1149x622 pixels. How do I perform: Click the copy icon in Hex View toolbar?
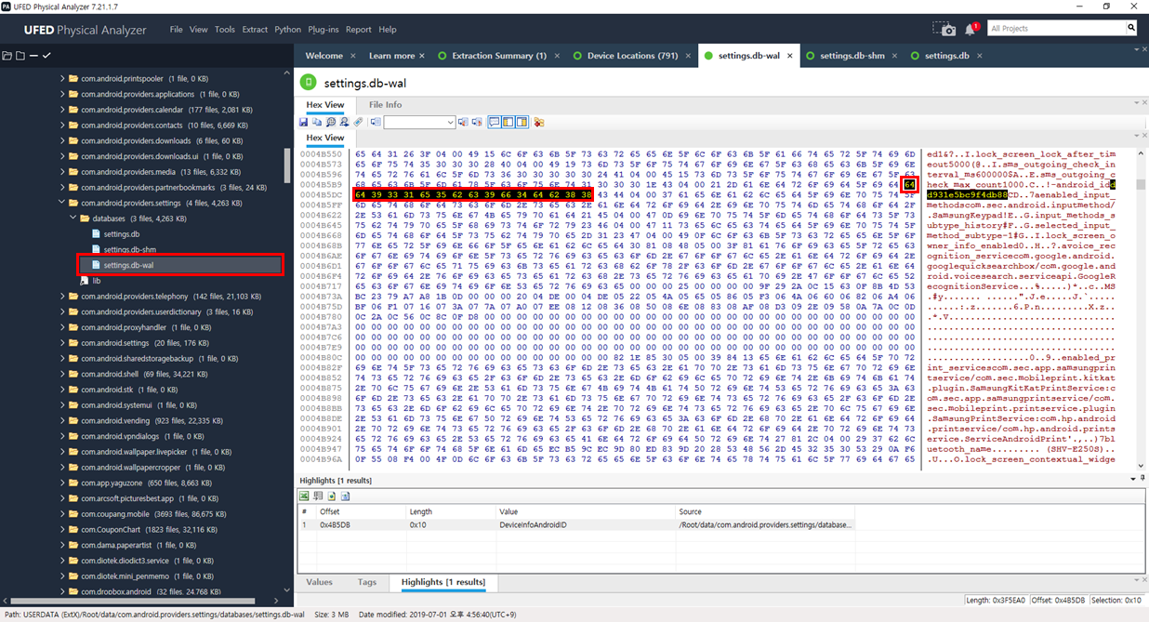click(317, 122)
